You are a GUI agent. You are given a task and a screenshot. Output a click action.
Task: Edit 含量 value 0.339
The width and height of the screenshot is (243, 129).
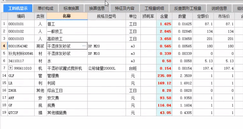pos(164,54)
